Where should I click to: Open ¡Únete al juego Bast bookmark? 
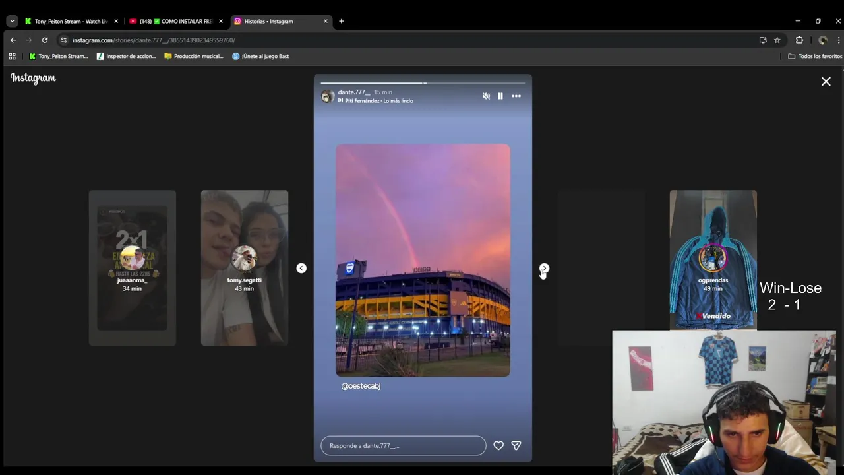[260, 57]
